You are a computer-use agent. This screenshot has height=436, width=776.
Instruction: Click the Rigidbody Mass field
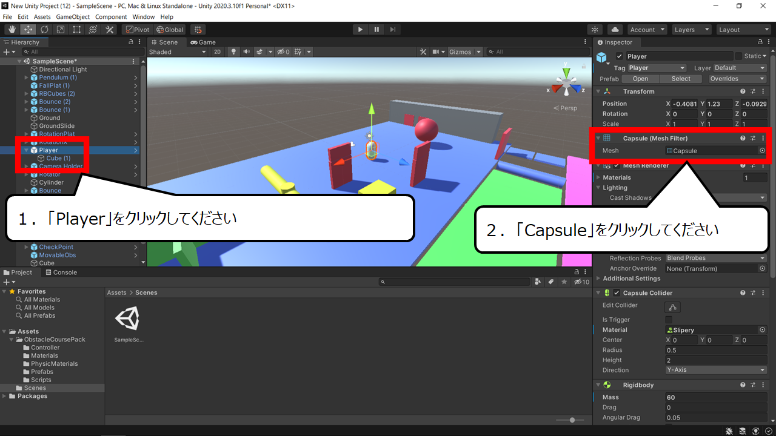(716, 397)
